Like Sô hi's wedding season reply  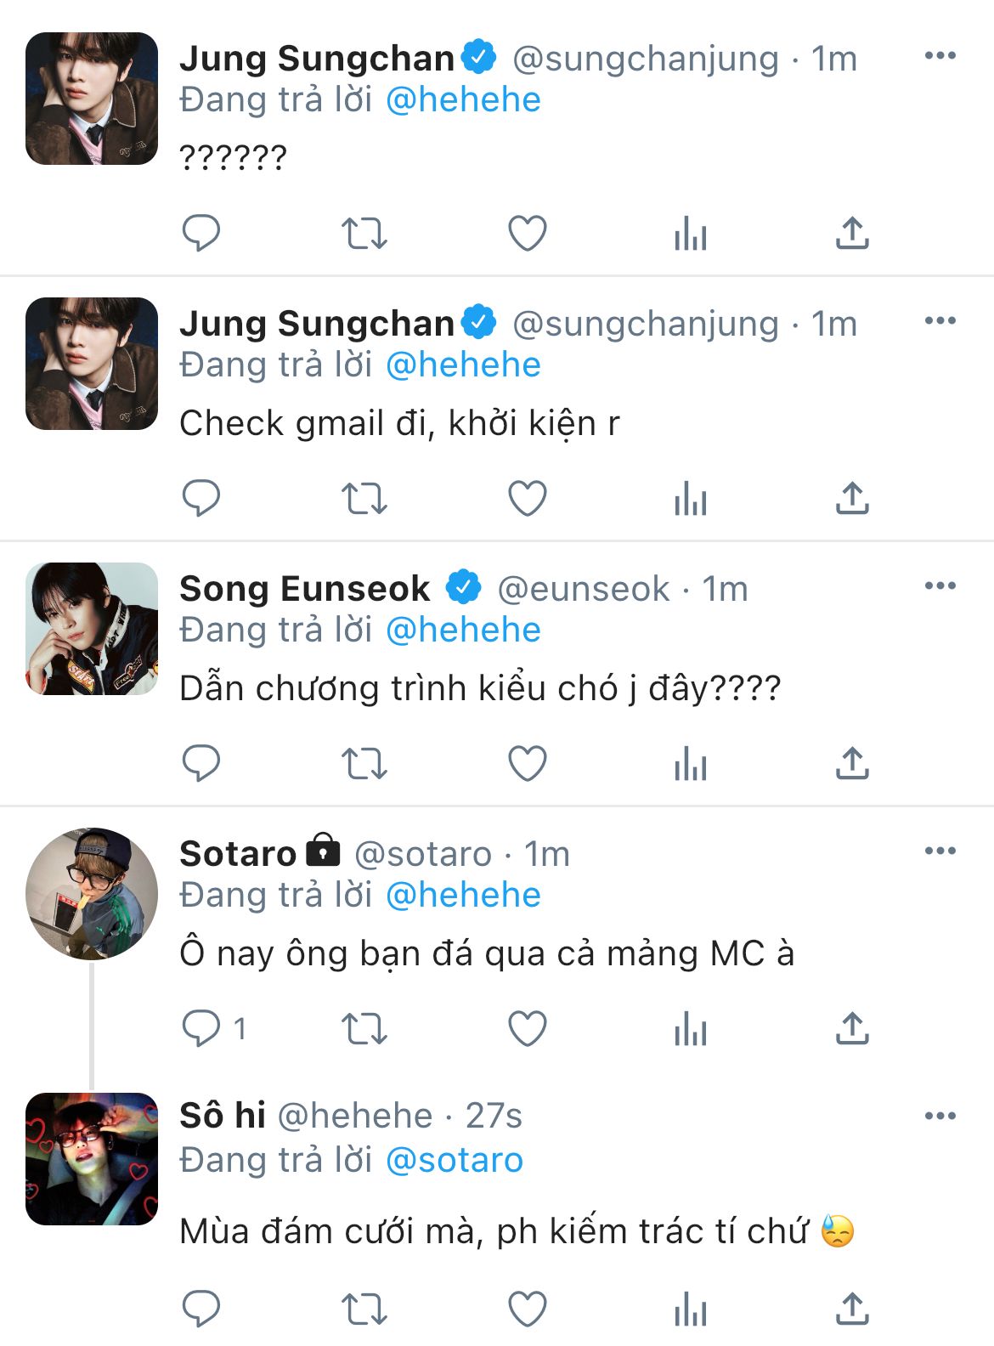(x=527, y=1309)
